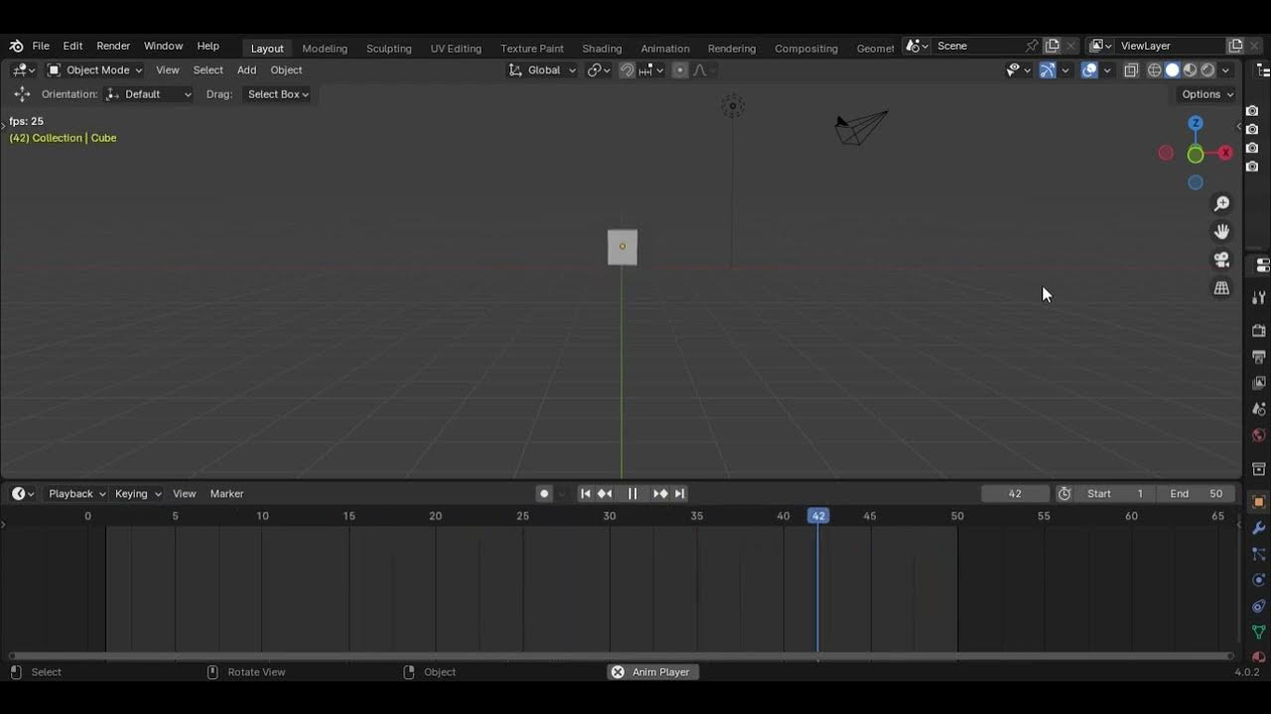This screenshot has width=1271, height=714.
Task: Select wireframe viewport shading
Action: pyautogui.click(x=1154, y=70)
